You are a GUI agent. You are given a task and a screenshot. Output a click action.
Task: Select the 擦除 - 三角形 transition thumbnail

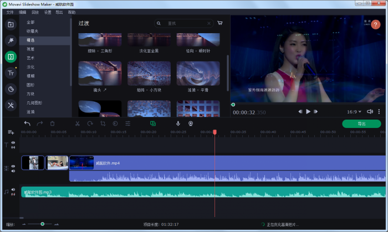point(100,40)
